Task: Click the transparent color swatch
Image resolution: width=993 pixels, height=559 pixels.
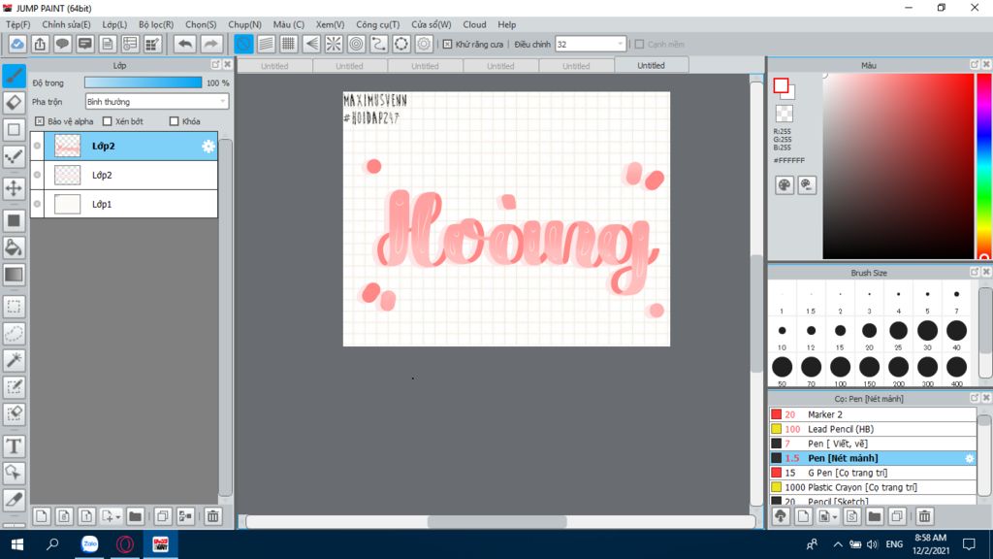Action: 784,114
